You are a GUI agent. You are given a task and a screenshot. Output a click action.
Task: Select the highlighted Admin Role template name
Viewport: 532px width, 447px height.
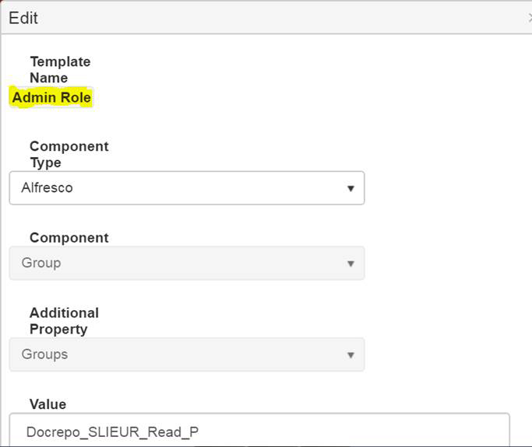(x=51, y=98)
